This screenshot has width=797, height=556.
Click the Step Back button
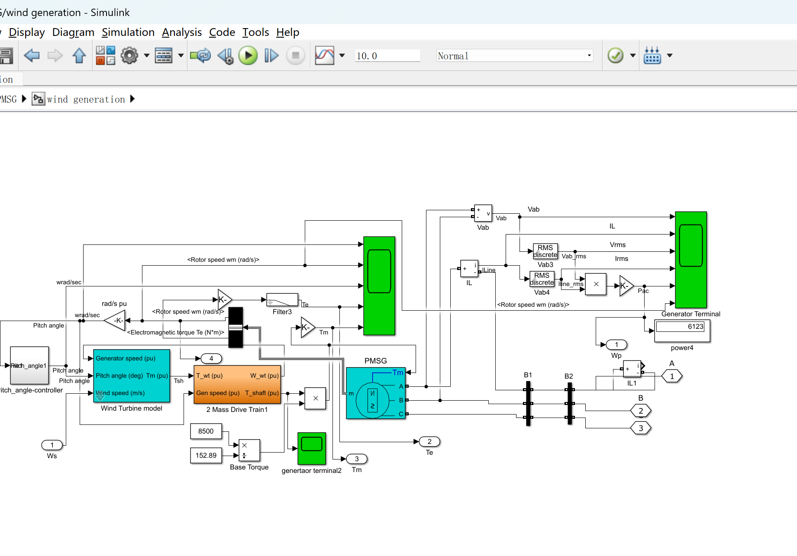(226, 56)
